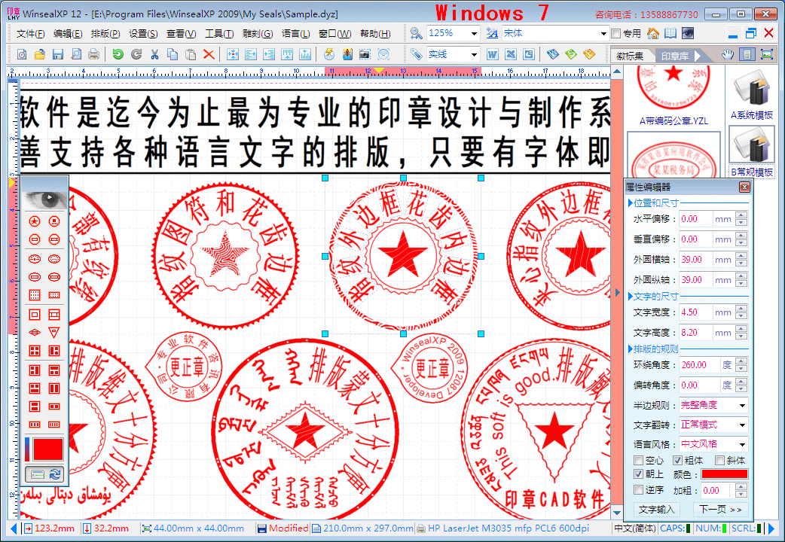Viewport: 785px width, 542px height.
Task: Click the center-align objects toolbar icon
Action: tap(233, 54)
